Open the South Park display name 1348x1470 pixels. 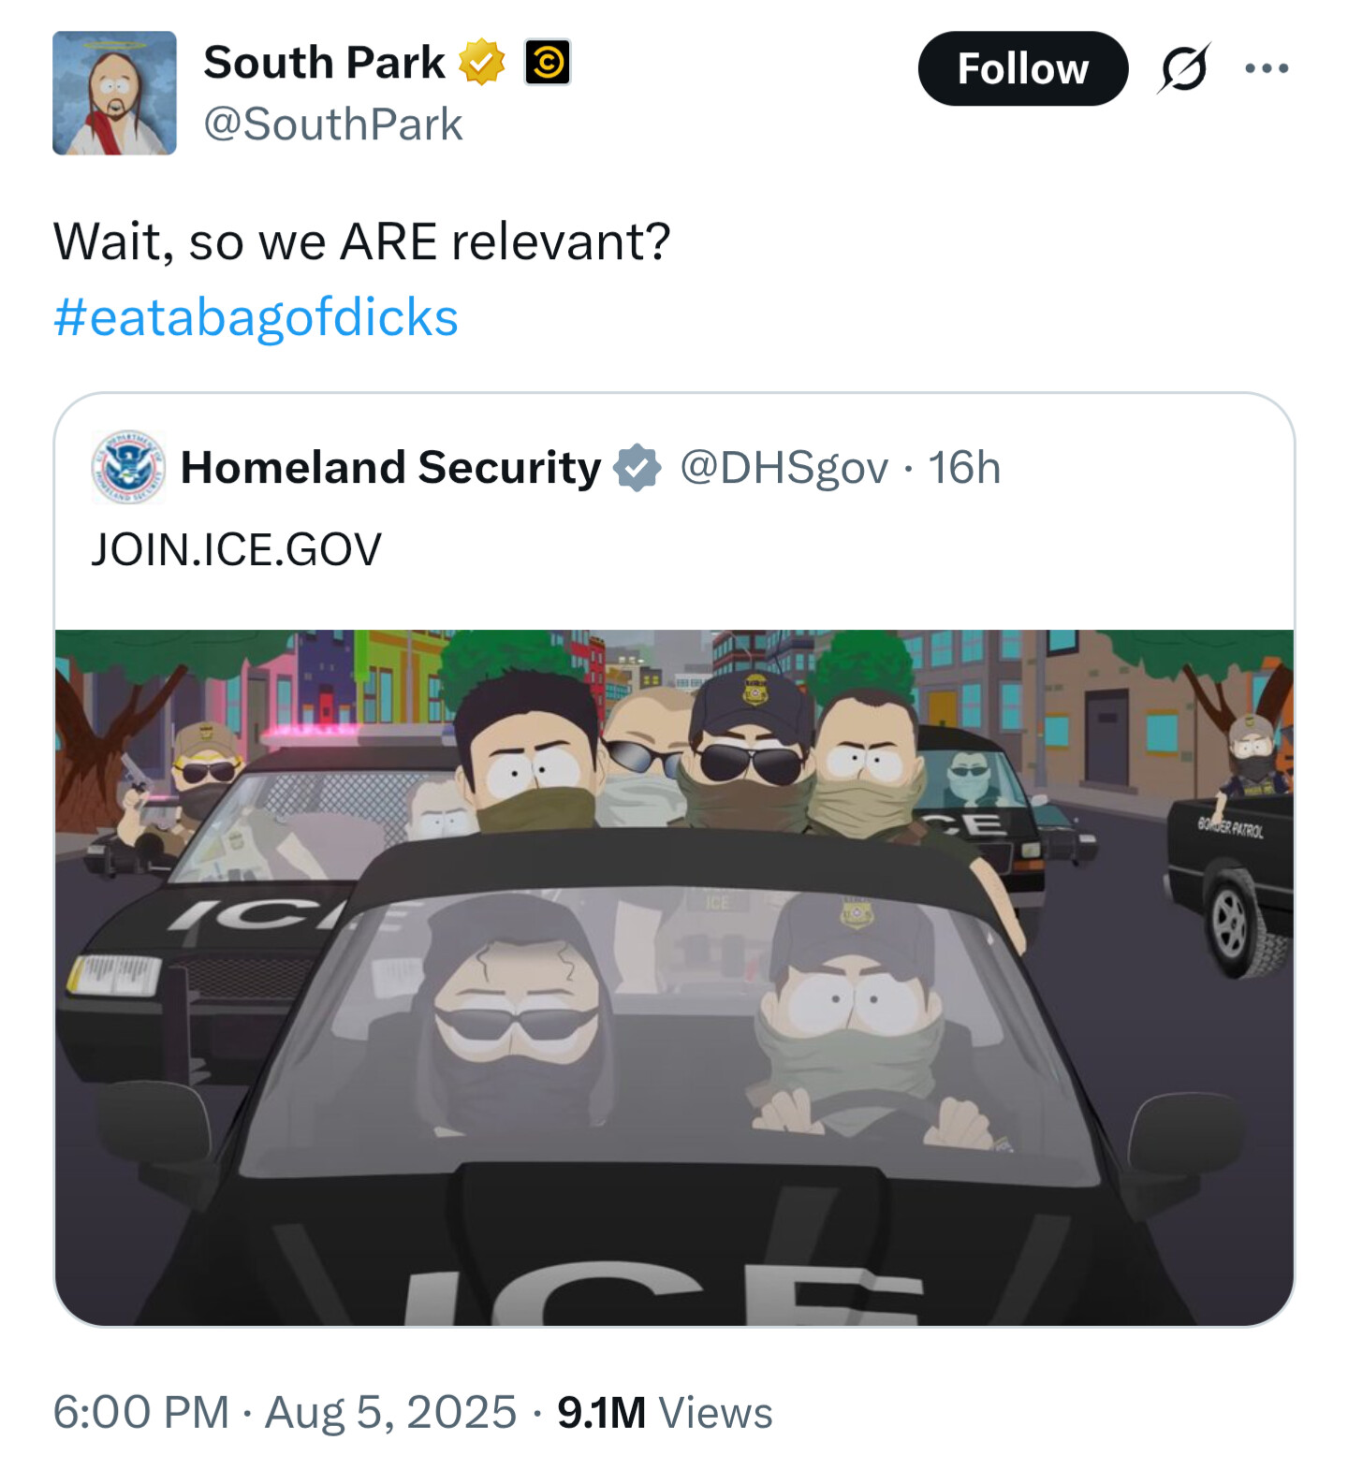[324, 63]
